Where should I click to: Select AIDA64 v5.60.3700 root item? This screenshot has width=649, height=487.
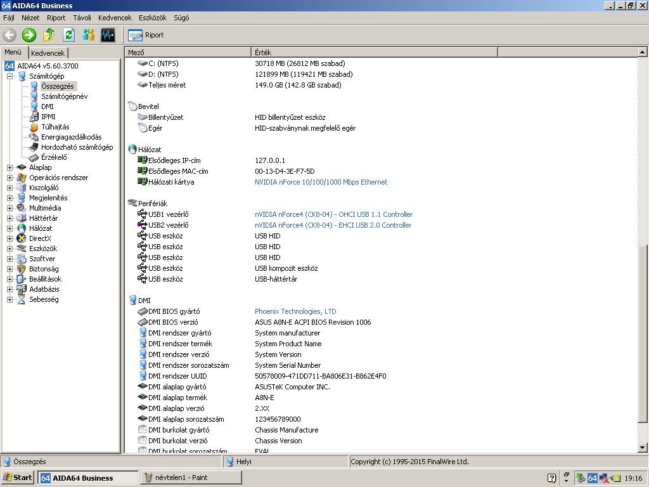[48, 66]
